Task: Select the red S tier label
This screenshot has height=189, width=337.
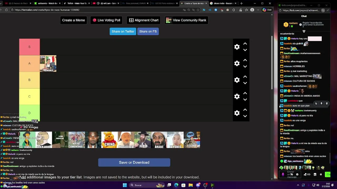Action: click(x=29, y=47)
